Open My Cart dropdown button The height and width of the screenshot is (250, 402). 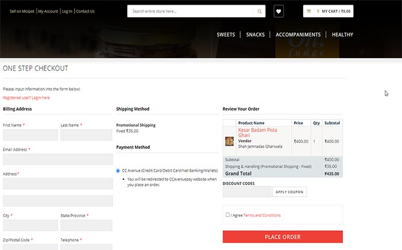[328, 11]
